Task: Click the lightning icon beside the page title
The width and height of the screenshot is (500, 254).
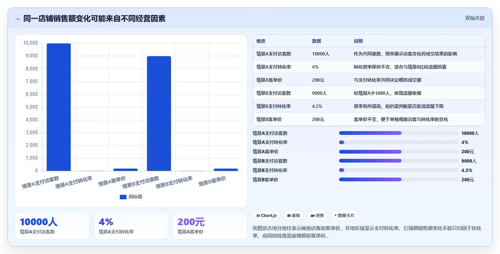Action: 18,19
